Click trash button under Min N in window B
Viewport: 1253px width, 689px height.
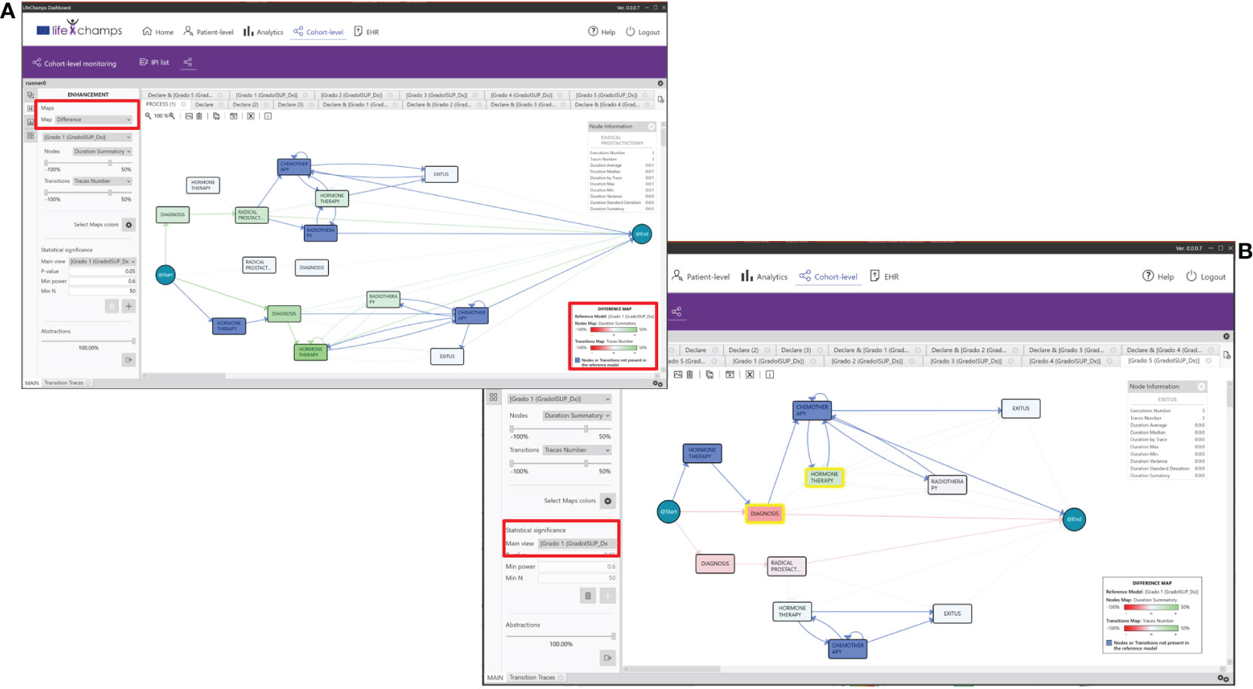pyautogui.click(x=588, y=596)
